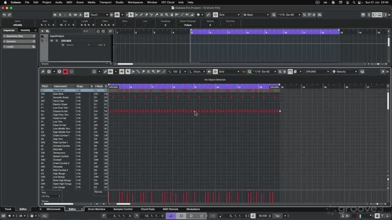Toggle the red Record in Editor button

(66, 72)
